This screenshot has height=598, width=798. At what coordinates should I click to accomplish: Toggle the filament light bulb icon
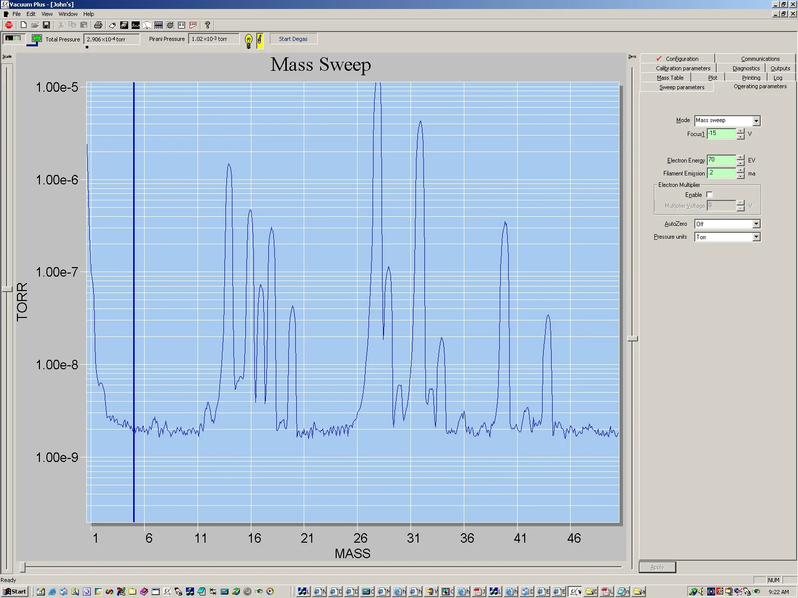[x=248, y=40]
